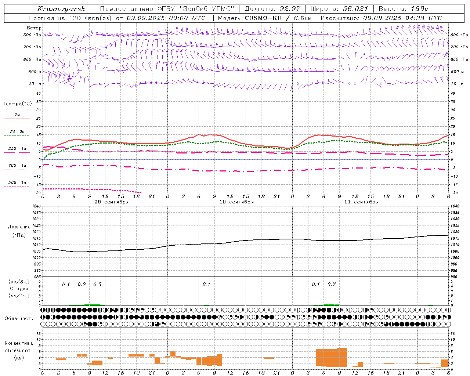Select the '2м' temperature legend entry
The height and width of the screenshot is (376, 470).
(17, 115)
